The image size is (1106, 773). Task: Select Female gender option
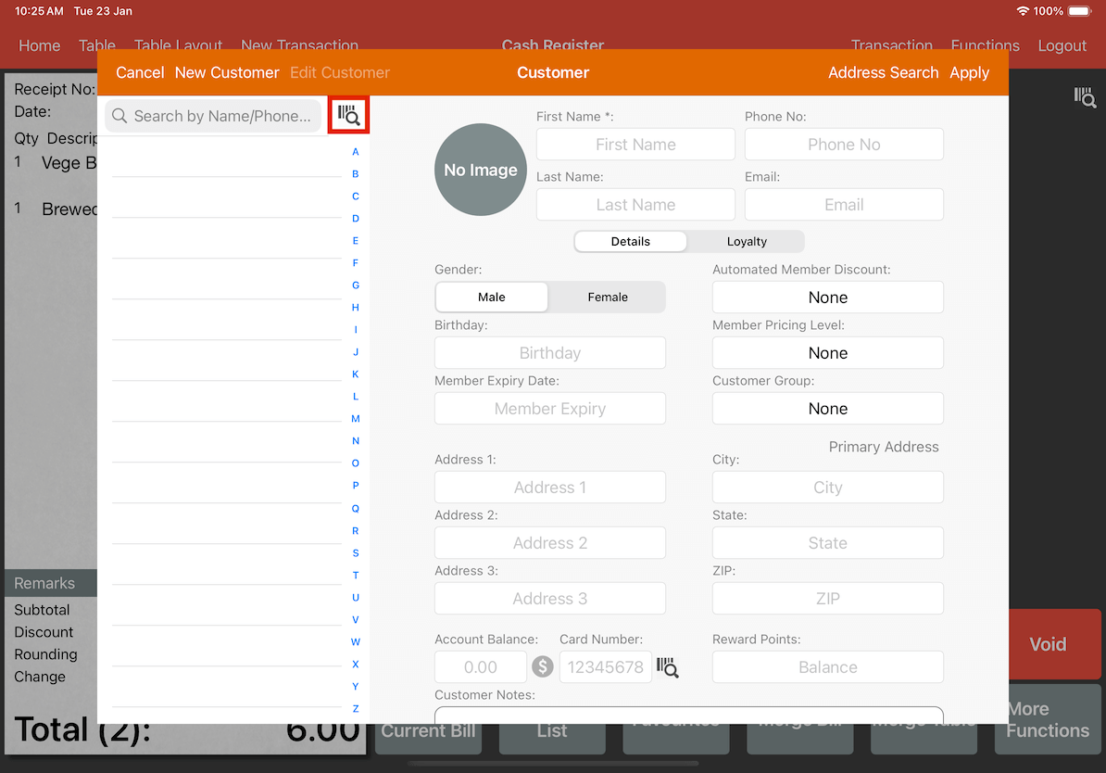click(608, 298)
